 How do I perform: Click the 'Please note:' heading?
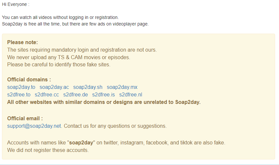point(23,42)
